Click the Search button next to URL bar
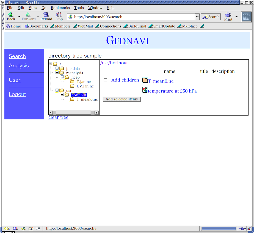254x233 pixels. click(x=211, y=17)
